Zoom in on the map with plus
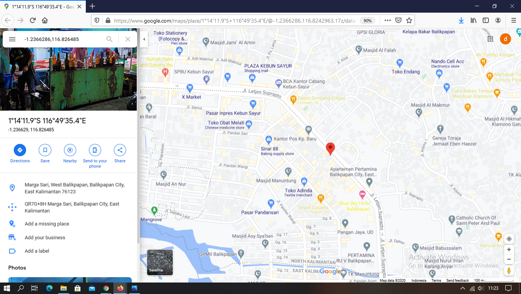 coord(509,250)
